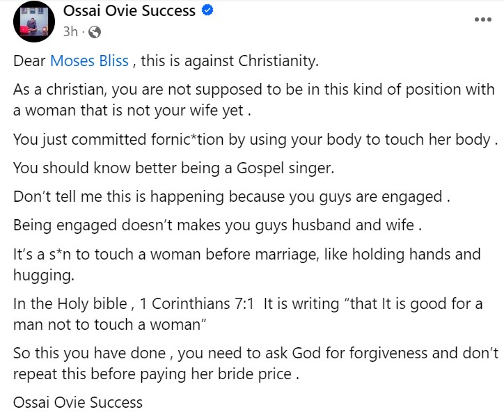Click the globe public audience icon
Screen dimensions: 504x414
click(95, 32)
